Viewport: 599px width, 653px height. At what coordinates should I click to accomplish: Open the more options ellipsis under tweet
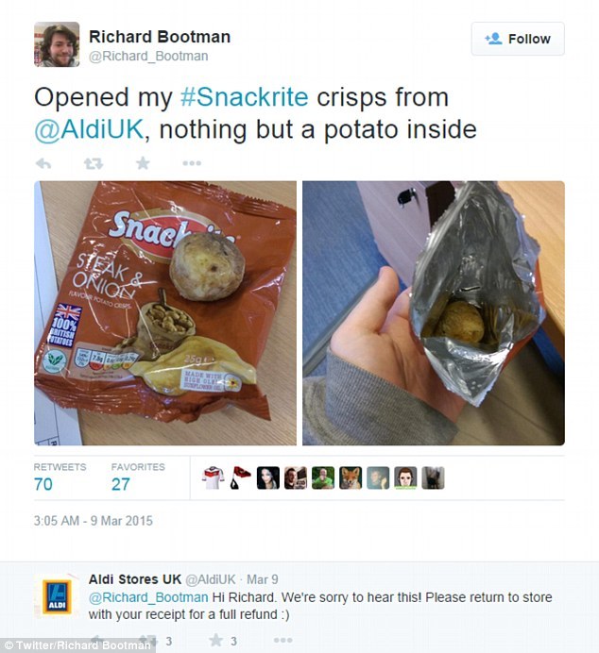(192, 163)
